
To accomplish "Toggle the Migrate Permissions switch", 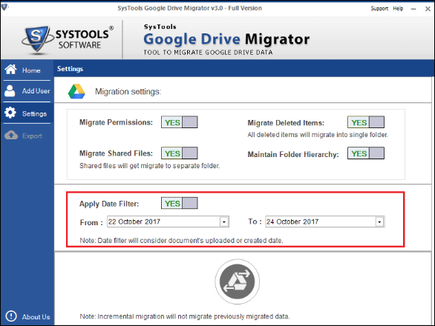I will point(180,122).
